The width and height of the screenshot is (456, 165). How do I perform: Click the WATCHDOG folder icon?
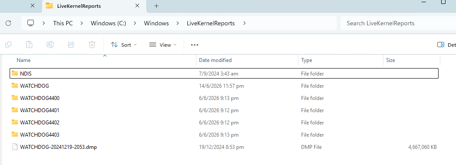[x=15, y=86]
